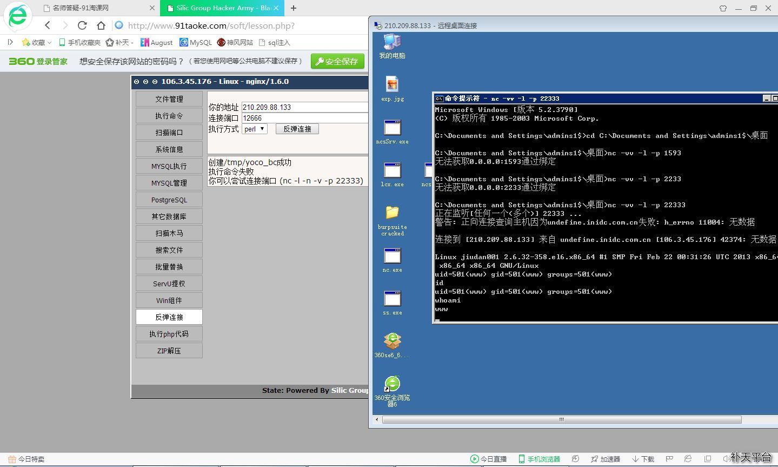This screenshot has height=467, width=778.
Task: Click the 反弹连接 submit button
Action: click(x=297, y=129)
